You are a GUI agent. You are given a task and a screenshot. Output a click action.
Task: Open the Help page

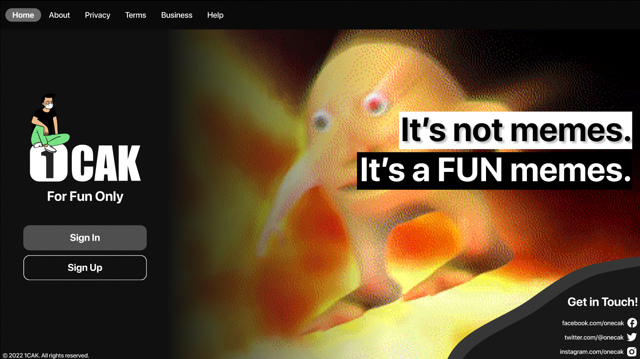click(215, 15)
